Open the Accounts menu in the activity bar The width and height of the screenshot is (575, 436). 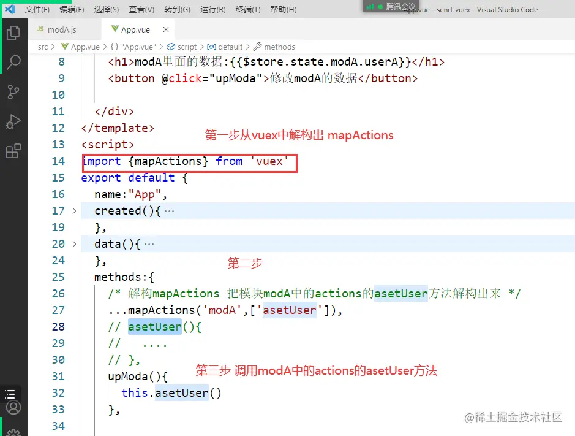[13, 408]
